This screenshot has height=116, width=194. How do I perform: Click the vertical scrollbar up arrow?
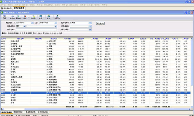tap(192, 38)
